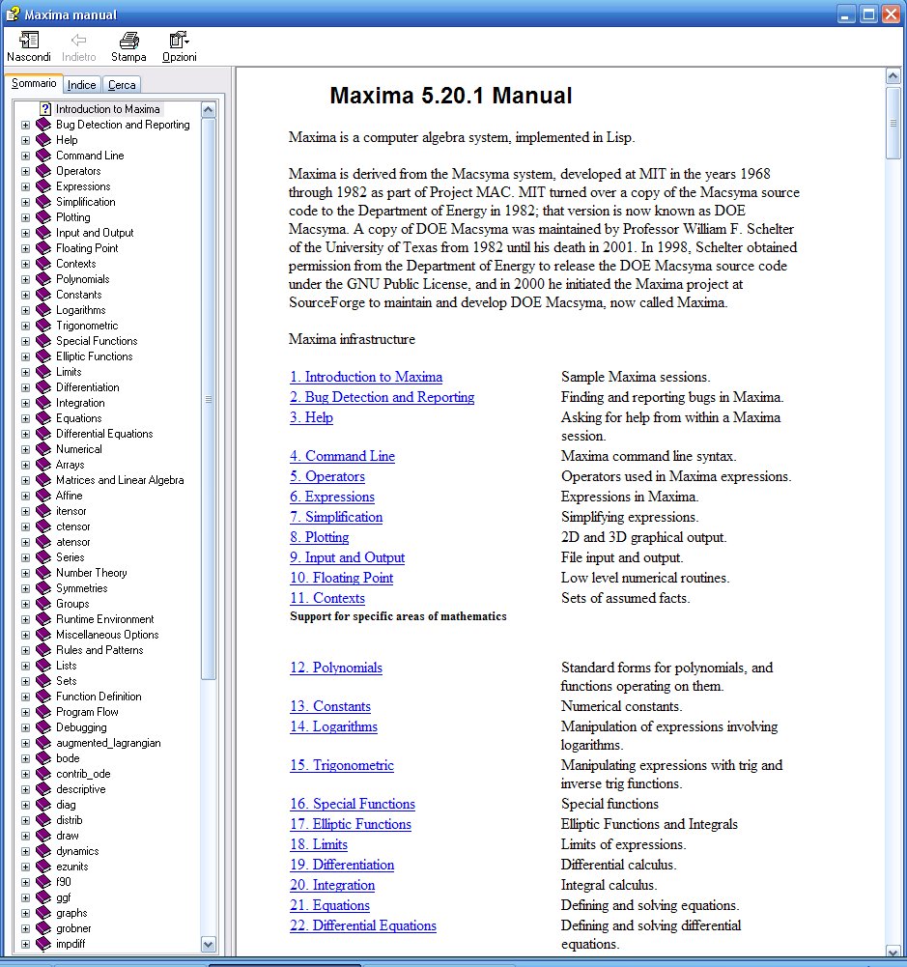The image size is (907, 967).
Task: Open the '20. Integration' link
Action: point(332,885)
